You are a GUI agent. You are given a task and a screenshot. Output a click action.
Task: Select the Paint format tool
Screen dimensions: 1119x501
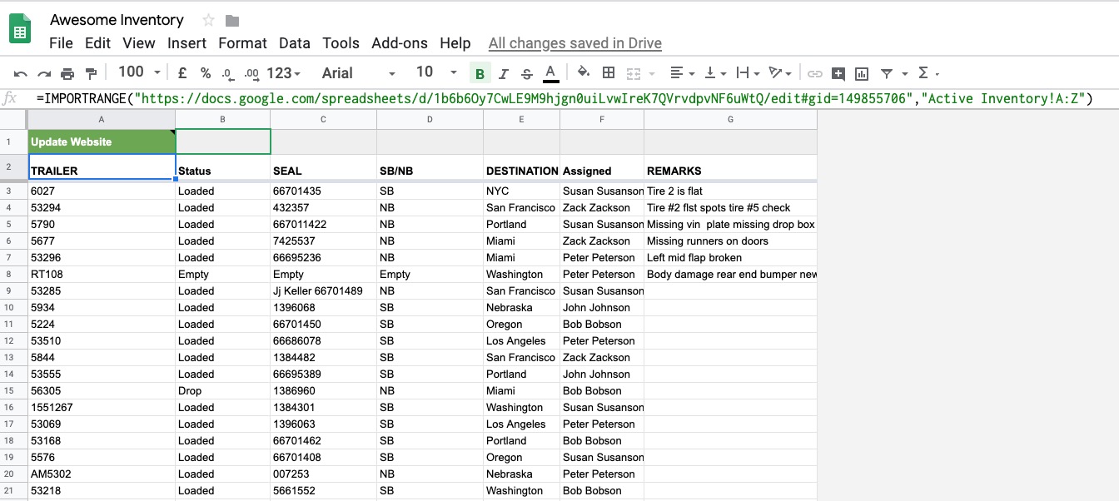pos(92,73)
